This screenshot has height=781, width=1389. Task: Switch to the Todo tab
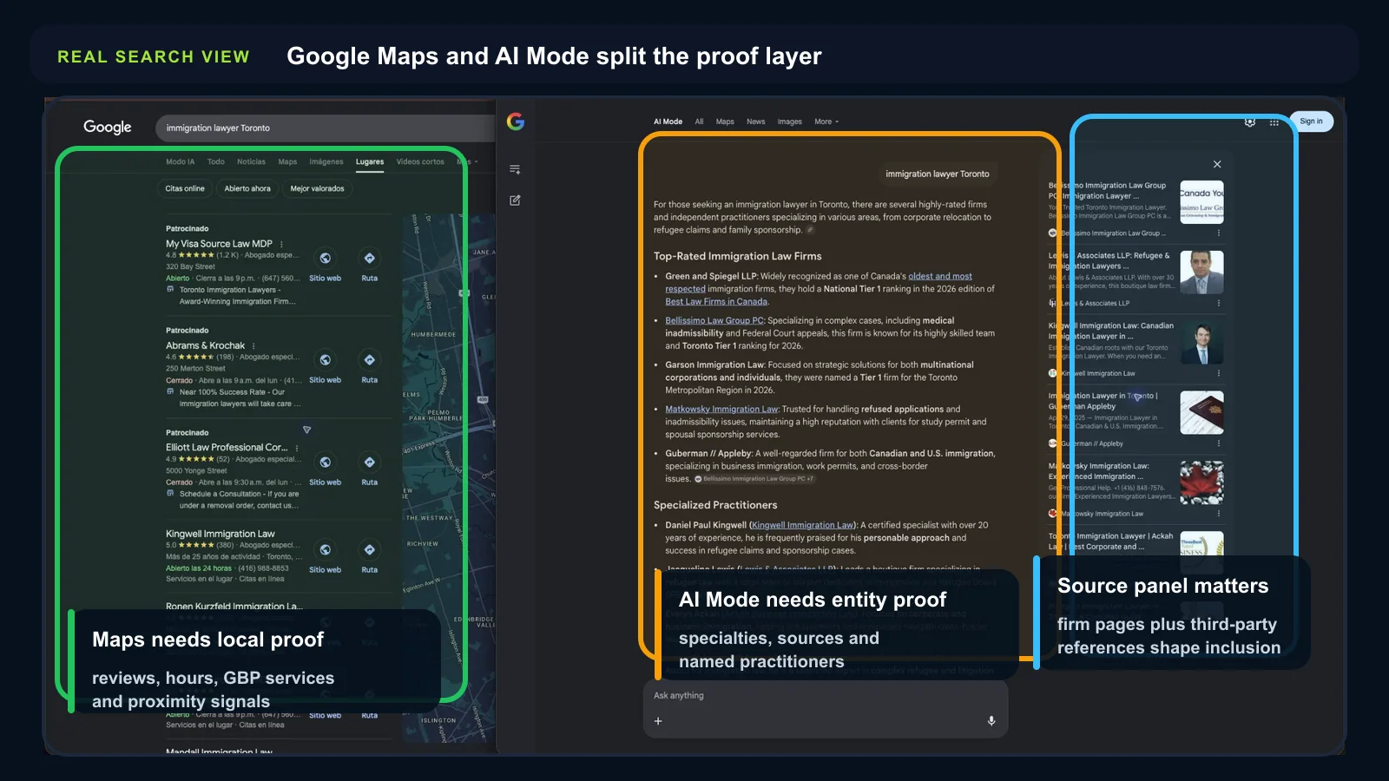pos(216,162)
